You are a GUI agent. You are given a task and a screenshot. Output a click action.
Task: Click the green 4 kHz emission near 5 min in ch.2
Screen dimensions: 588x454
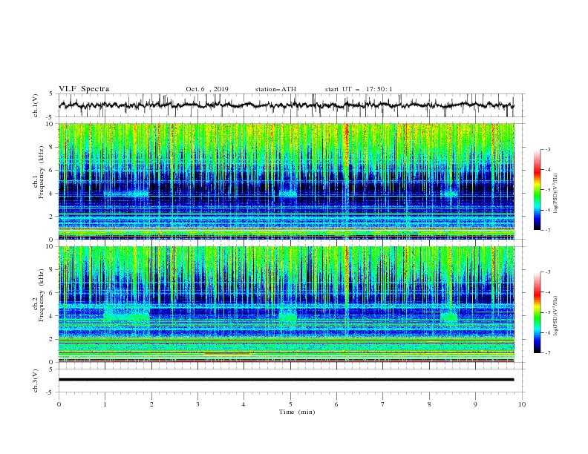[x=288, y=316]
